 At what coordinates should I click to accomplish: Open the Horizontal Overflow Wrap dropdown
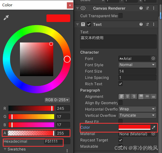(137, 109)
